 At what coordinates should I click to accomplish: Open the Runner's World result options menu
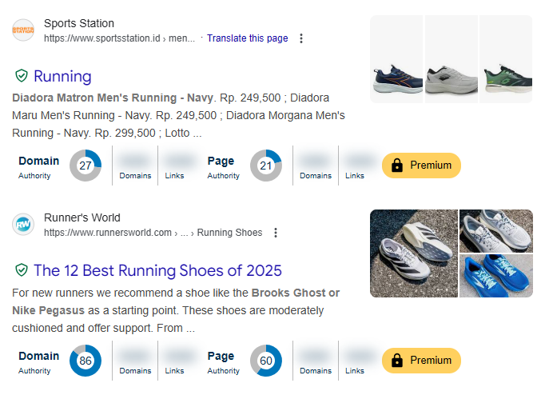[275, 233]
